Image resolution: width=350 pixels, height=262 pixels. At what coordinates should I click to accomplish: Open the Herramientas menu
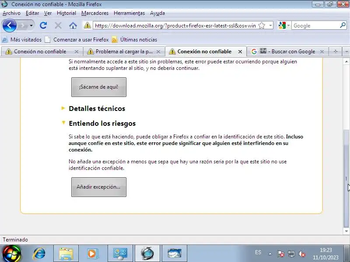point(129,13)
